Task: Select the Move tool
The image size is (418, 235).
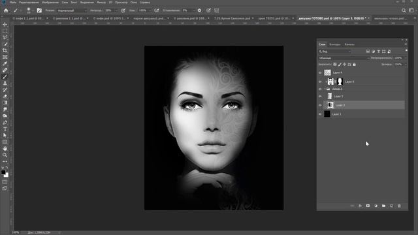Action: click(x=5, y=25)
